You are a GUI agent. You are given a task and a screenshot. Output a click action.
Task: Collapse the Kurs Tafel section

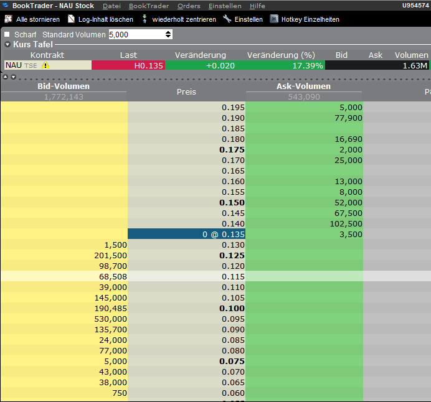pyautogui.click(x=7, y=44)
